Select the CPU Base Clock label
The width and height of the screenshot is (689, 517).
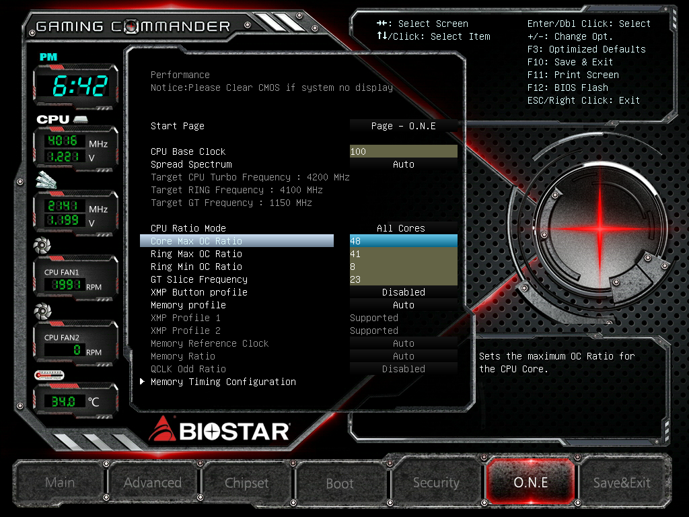click(x=188, y=151)
